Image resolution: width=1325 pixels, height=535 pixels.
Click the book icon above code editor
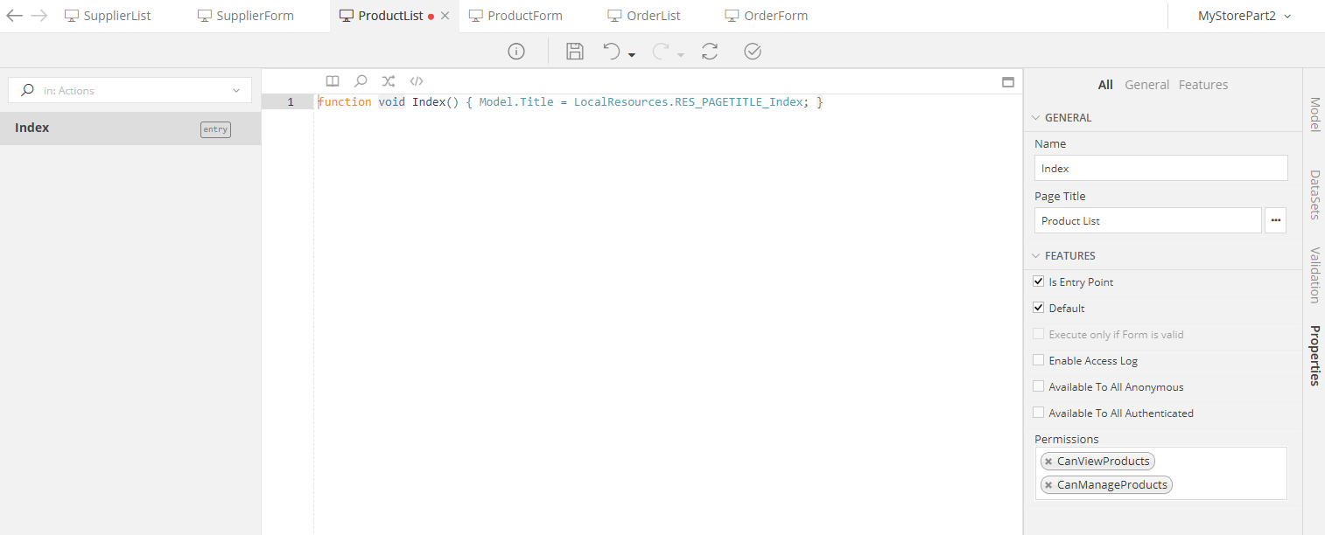tap(333, 81)
